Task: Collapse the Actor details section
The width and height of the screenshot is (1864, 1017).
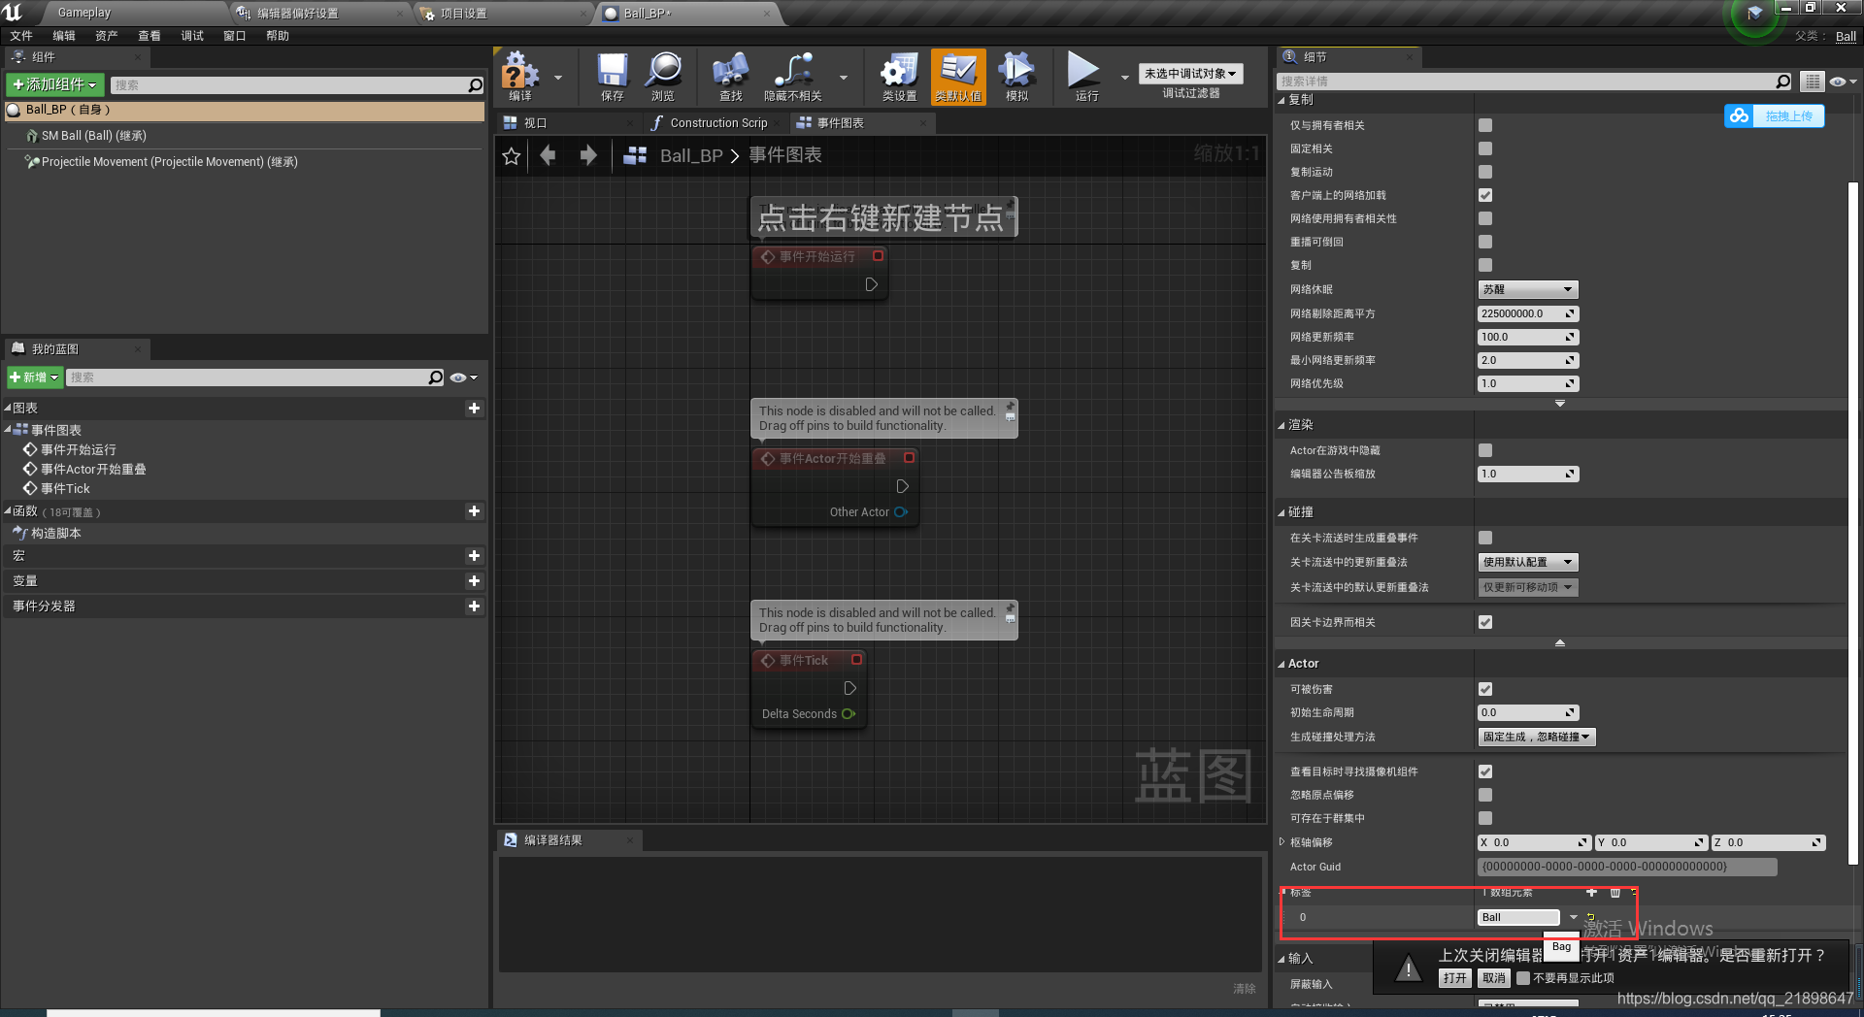Action: pos(1281,664)
